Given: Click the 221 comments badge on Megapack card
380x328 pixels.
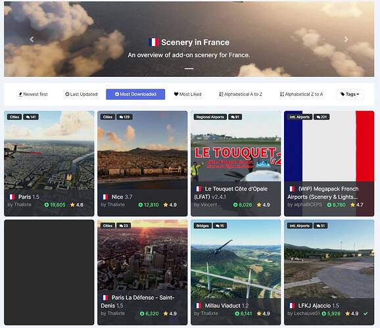Looking at the screenshot, I should tap(321, 117).
